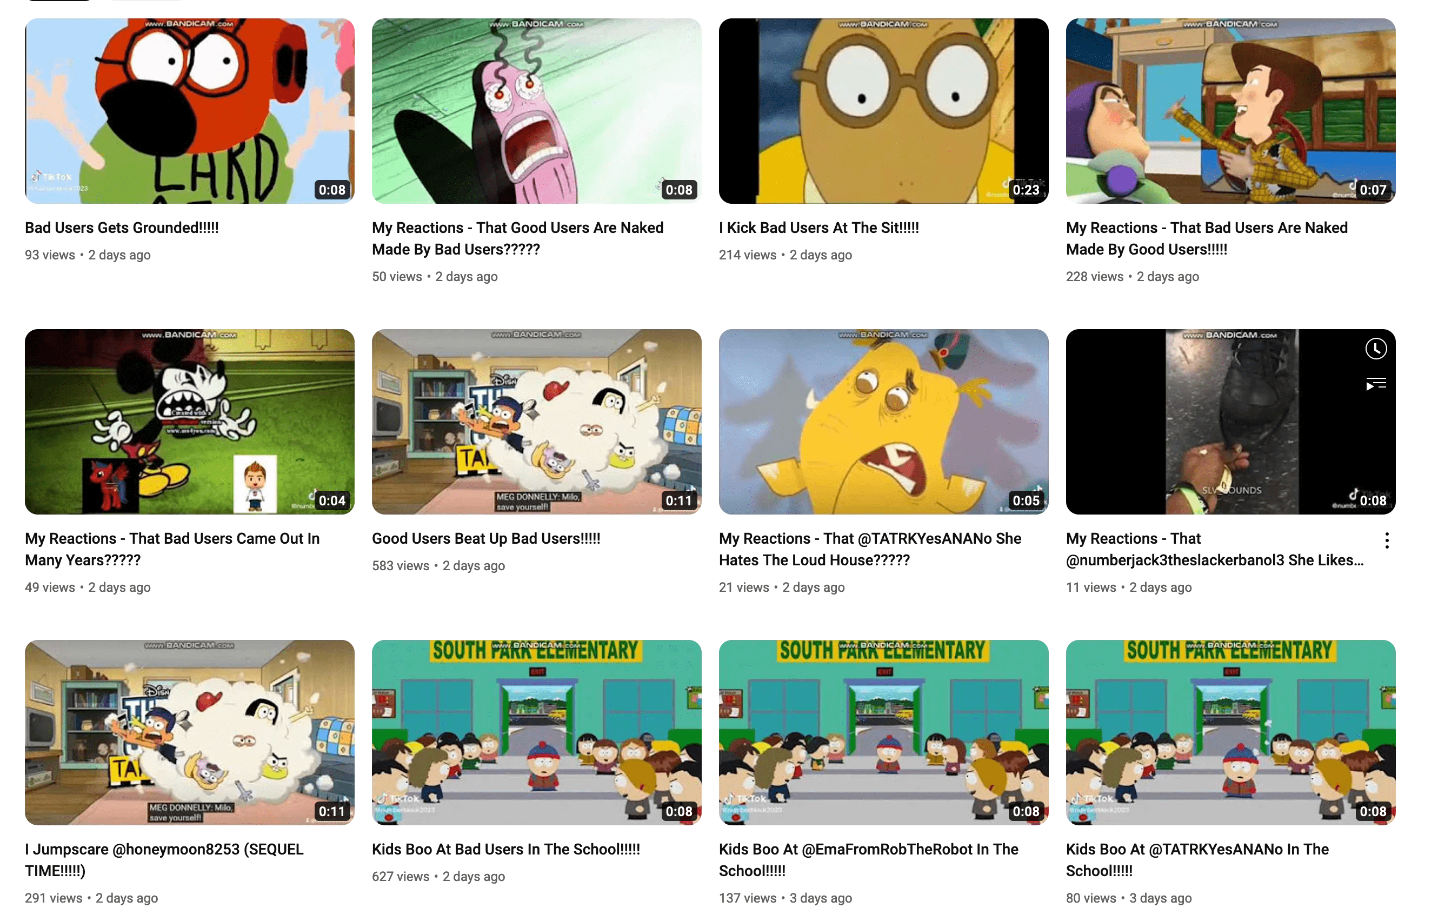Open I Jumpscare @honeymoon8253 title link
1438x908 pixels.
pos(164,860)
